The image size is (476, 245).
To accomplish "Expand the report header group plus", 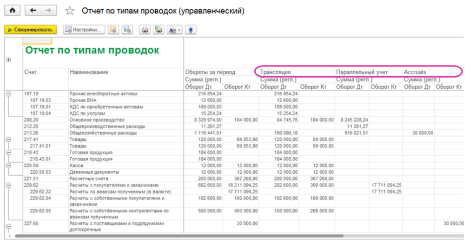I will (8, 60).
